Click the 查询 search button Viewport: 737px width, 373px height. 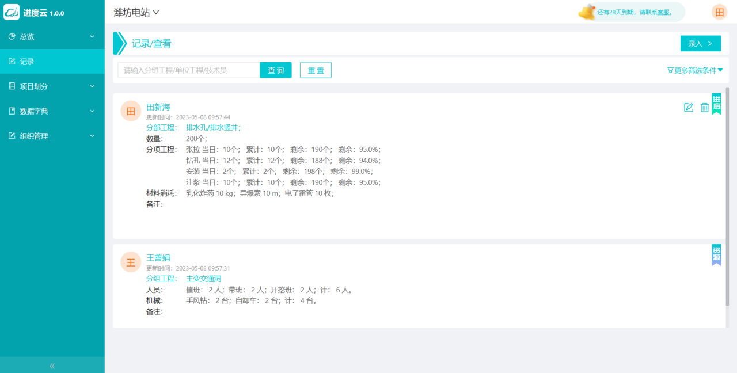pos(276,70)
